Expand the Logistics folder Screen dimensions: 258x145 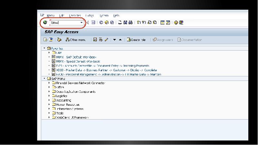[x=49, y=96]
